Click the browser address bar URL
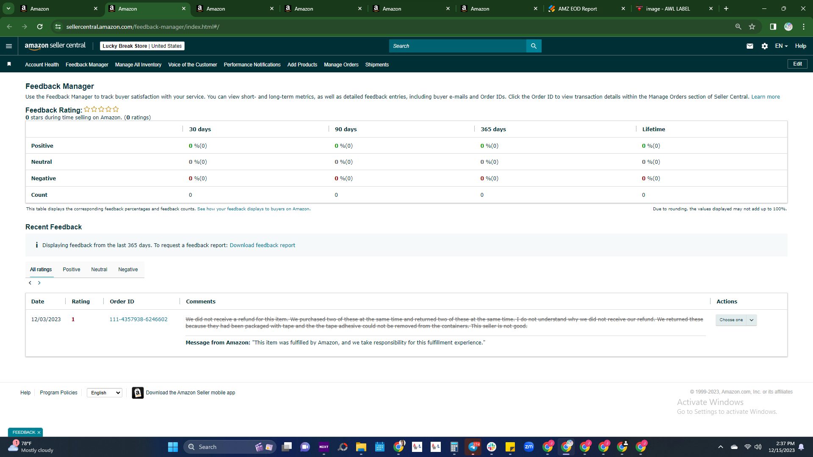813x457 pixels. click(x=143, y=27)
